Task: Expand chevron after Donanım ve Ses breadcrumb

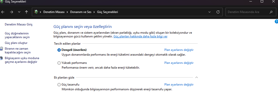Action: [94, 12]
